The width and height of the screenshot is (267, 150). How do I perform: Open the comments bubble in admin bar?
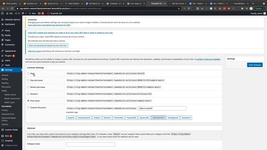pos(24,13)
